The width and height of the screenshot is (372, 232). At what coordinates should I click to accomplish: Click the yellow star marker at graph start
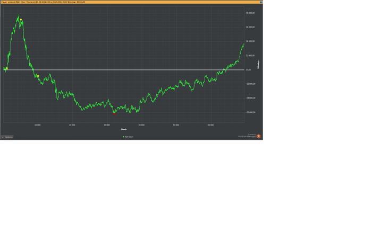point(6,68)
